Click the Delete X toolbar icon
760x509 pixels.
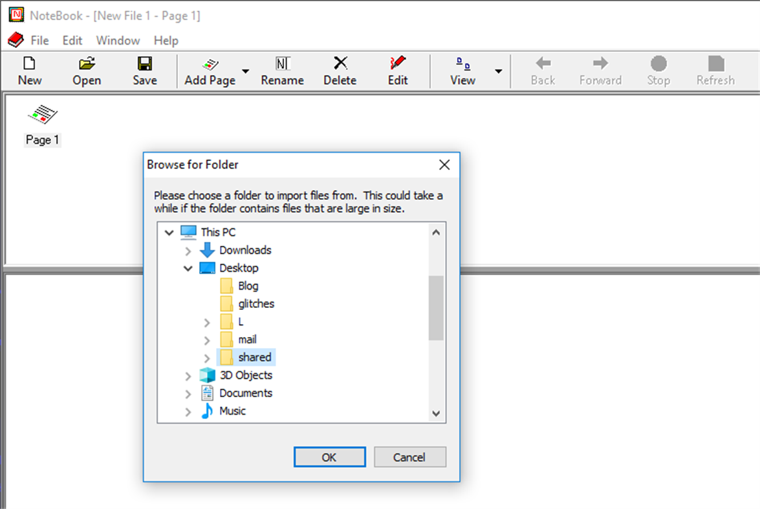(340, 63)
